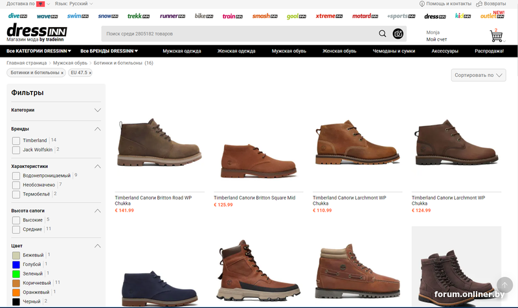Select the Бежевый color swatch
518x308 pixels.
point(16,255)
